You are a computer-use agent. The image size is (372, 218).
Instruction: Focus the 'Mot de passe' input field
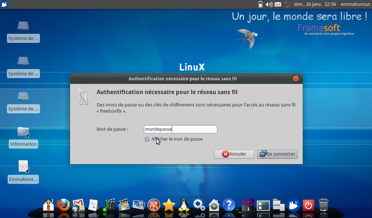click(x=180, y=129)
